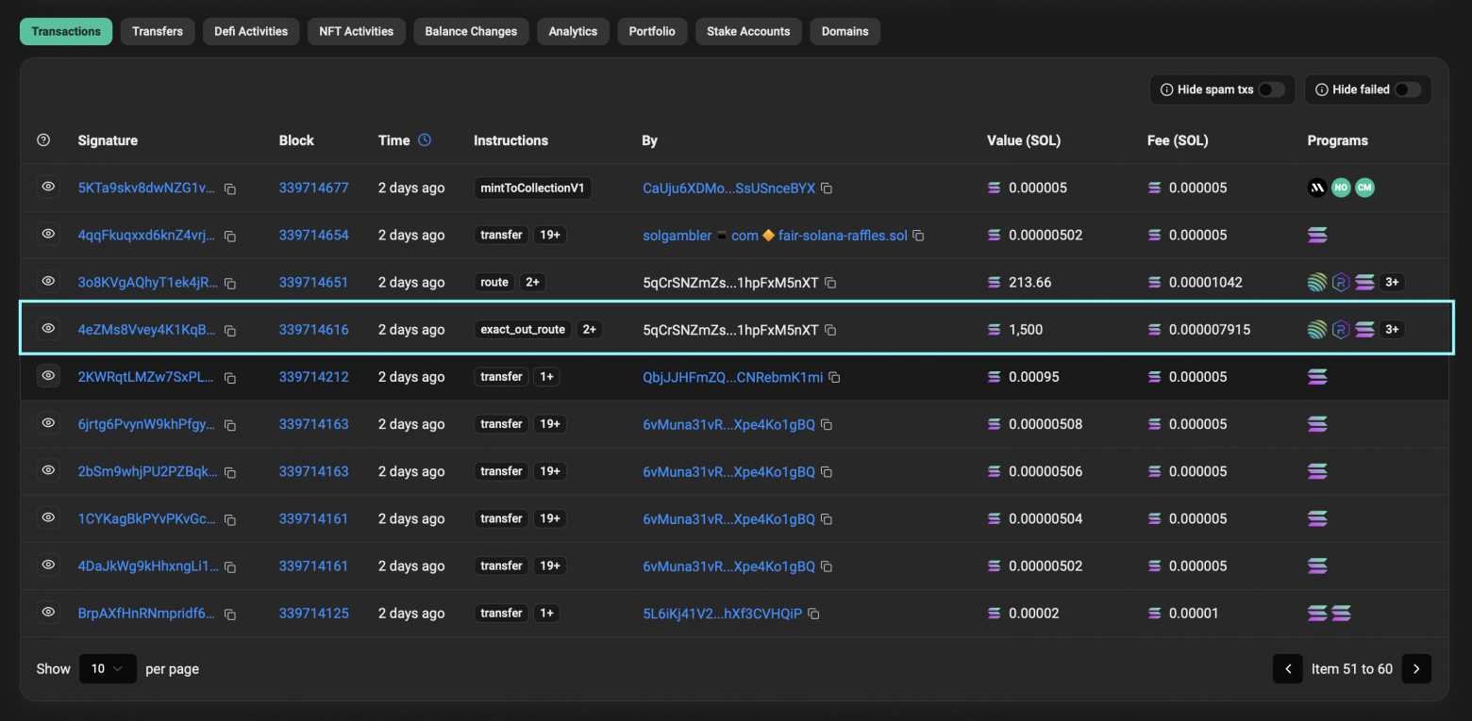The image size is (1472, 721).
Task: Switch to the Defi Activities tab
Action: point(251,31)
